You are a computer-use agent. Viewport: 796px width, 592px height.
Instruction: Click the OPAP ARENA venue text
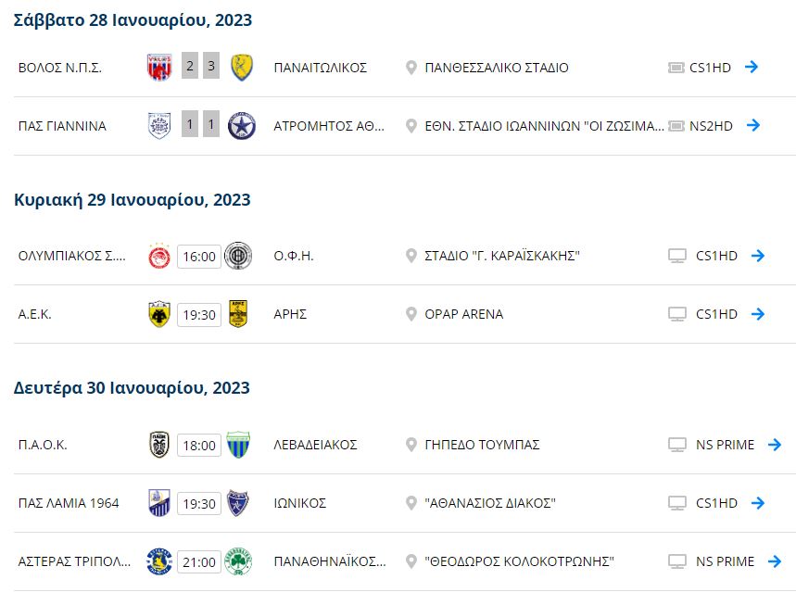[x=463, y=314]
